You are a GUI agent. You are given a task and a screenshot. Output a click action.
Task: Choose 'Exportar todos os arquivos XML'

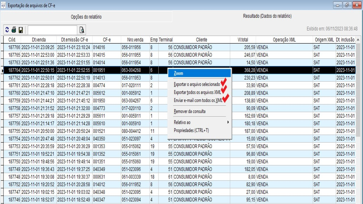(197, 92)
